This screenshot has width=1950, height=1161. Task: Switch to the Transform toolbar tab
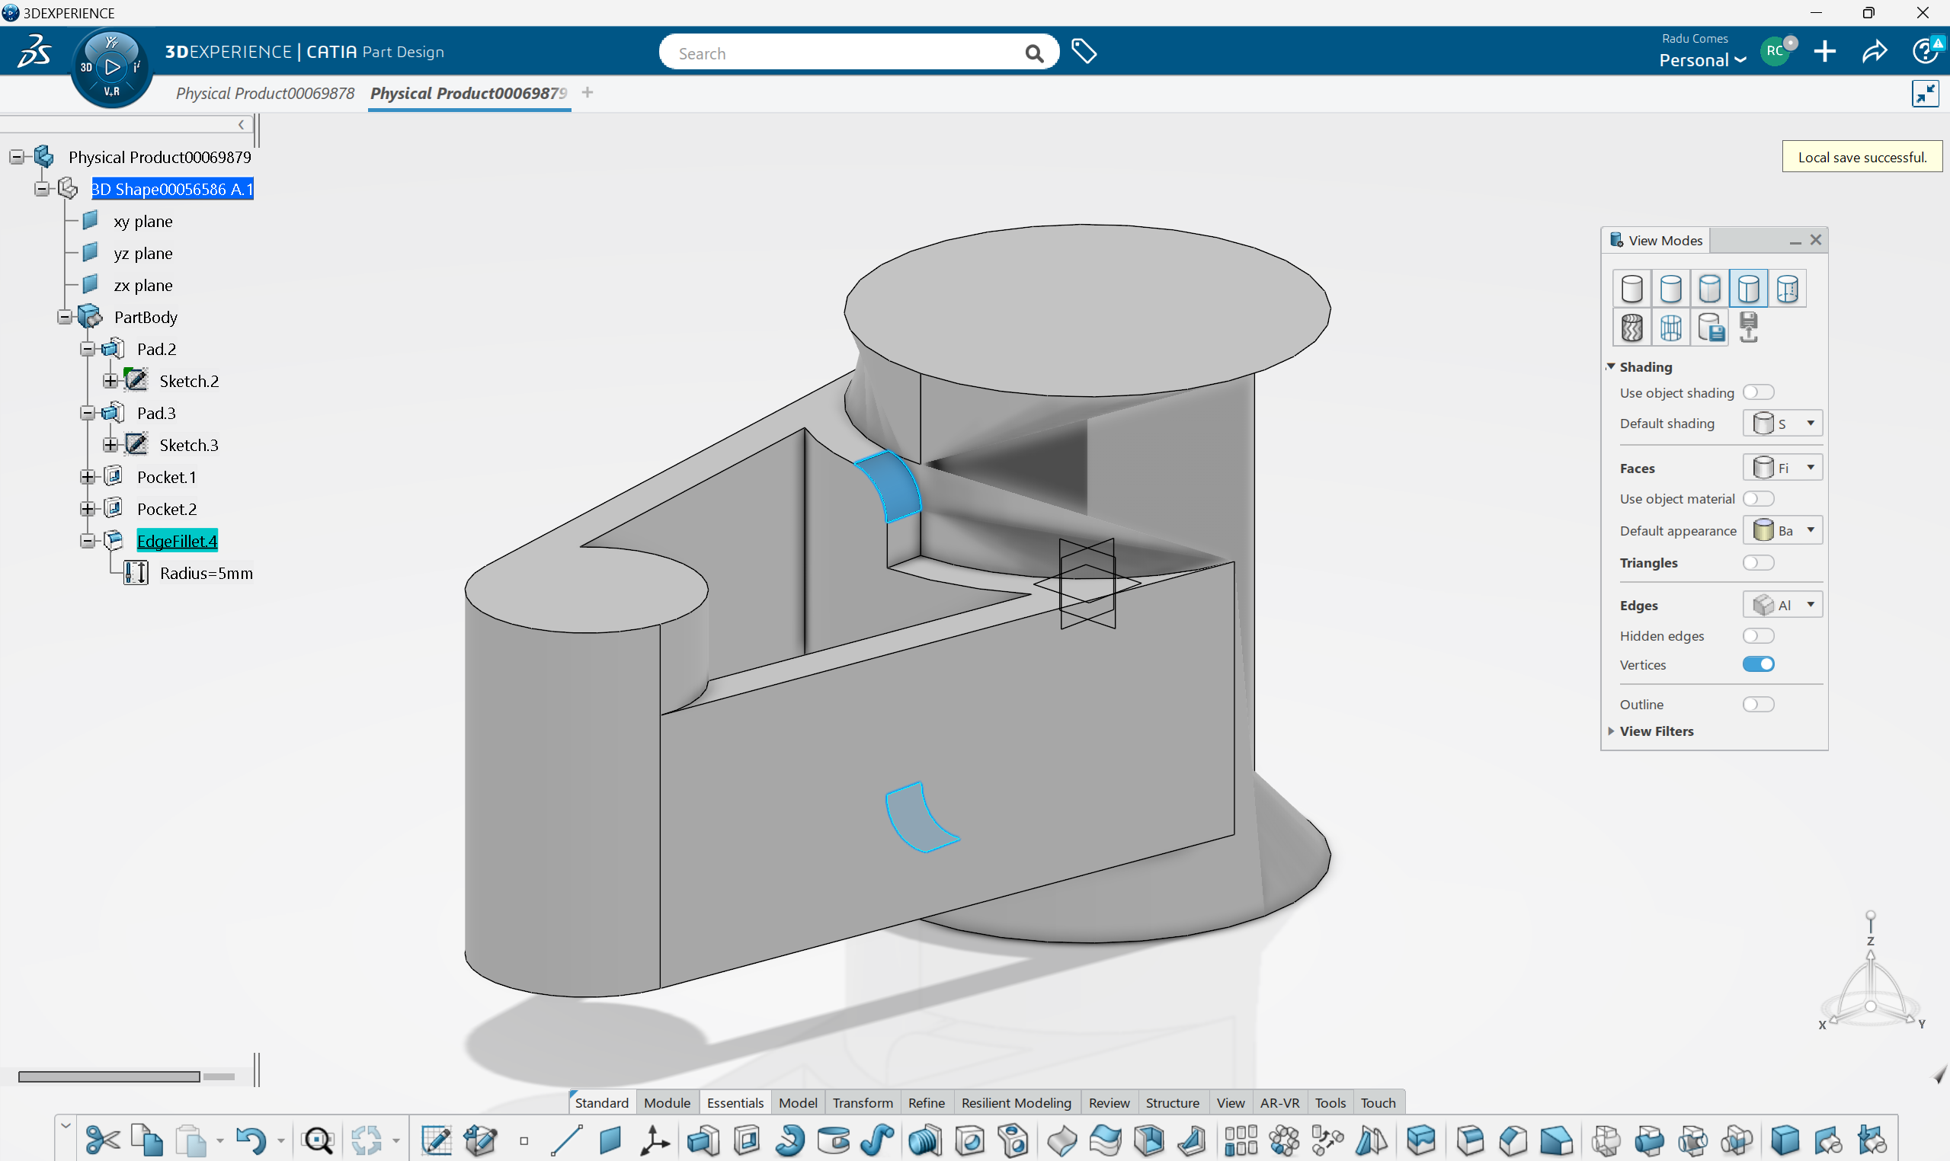[863, 1102]
